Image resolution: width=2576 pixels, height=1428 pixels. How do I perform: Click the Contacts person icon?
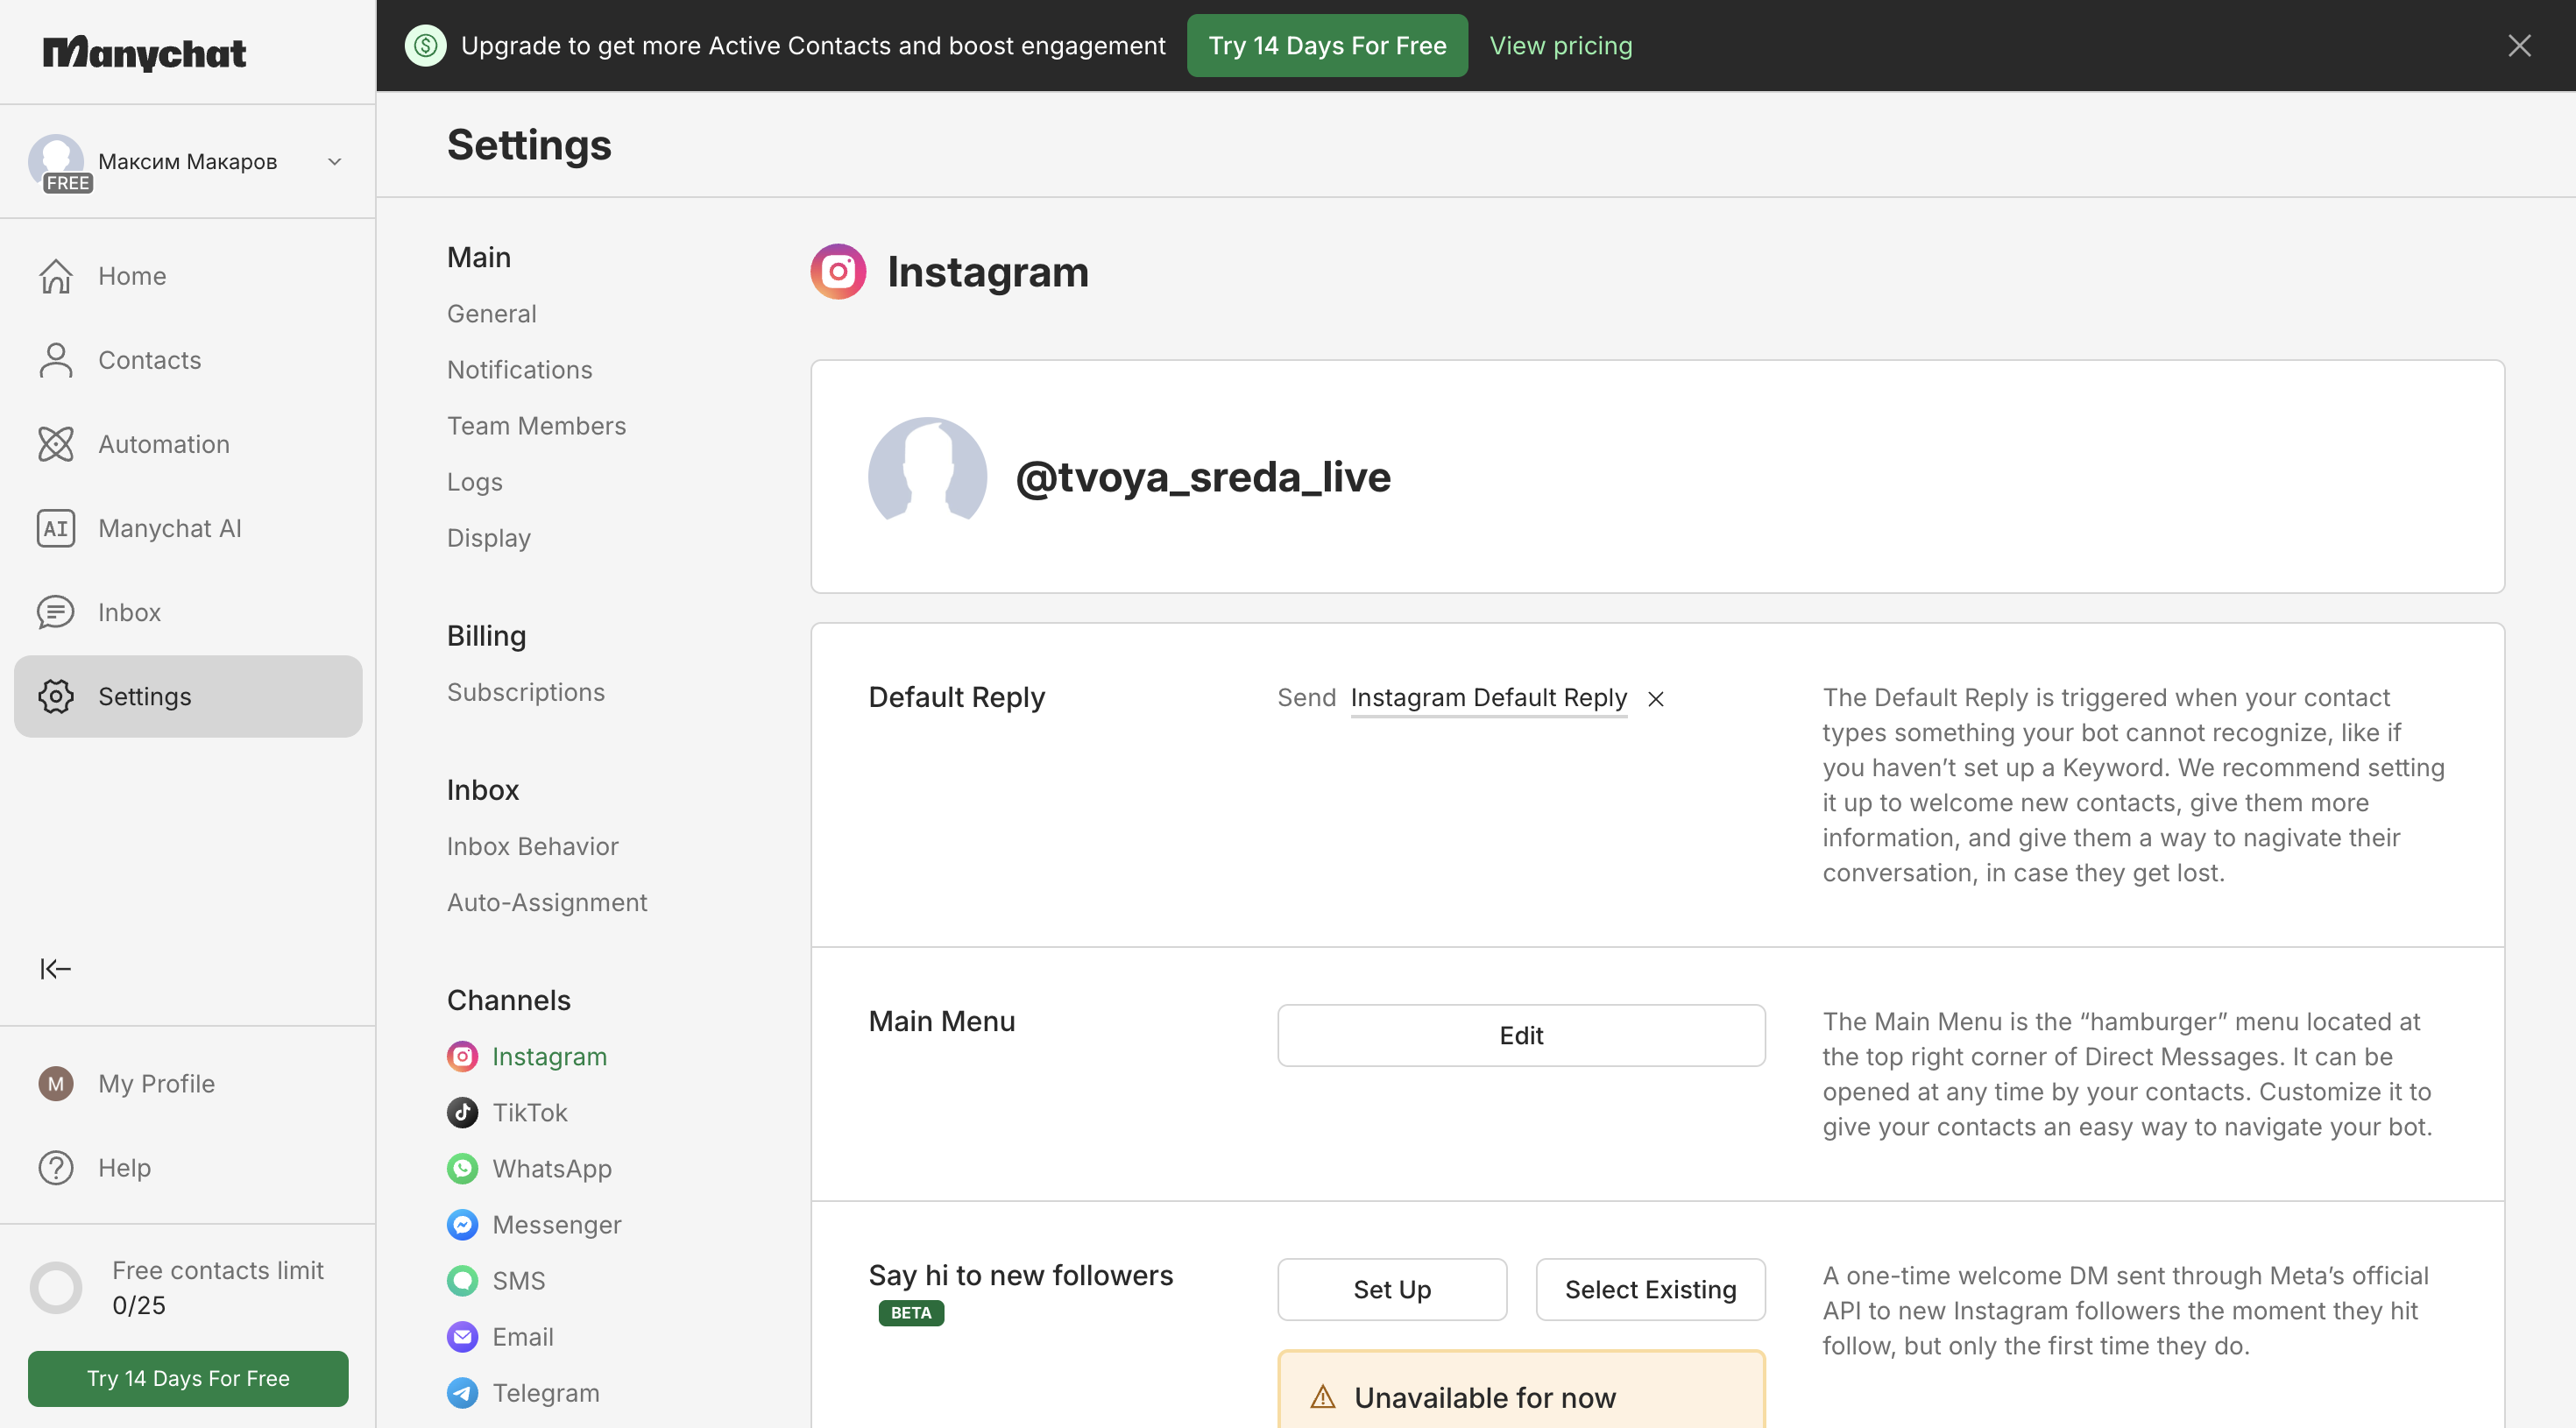coord(56,360)
